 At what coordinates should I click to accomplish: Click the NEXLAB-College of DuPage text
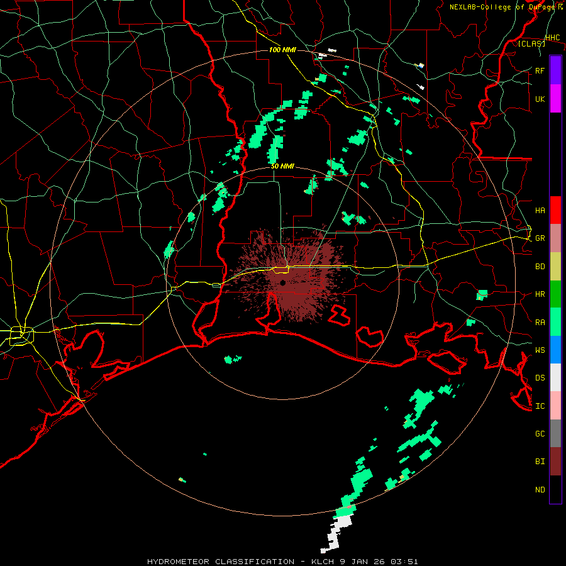(x=502, y=7)
